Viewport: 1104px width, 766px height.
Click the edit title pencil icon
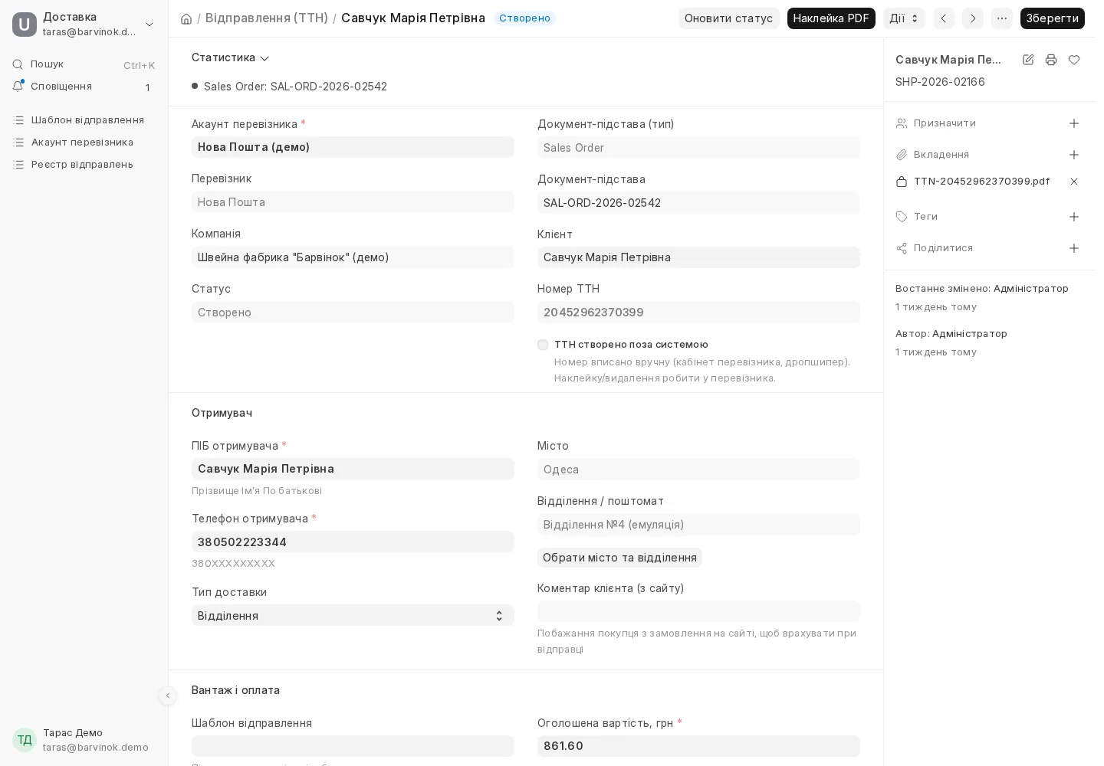tap(1028, 60)
